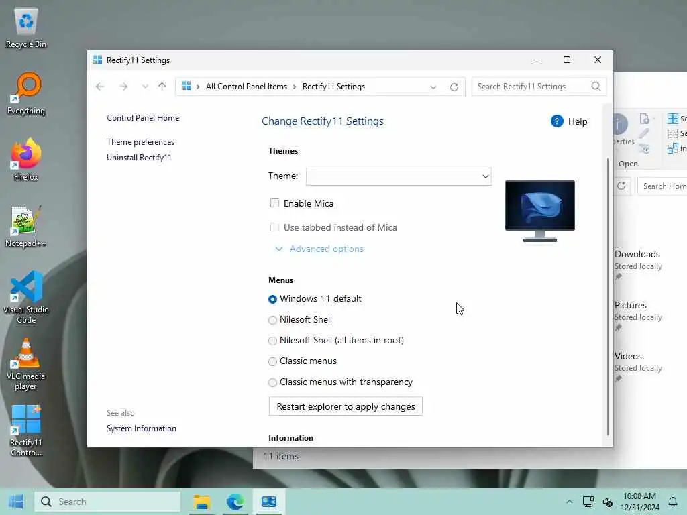Check Use tabbed instead of Mica
Image resolution: width=687 pixels, height=515 pixels.
point(274,227)
